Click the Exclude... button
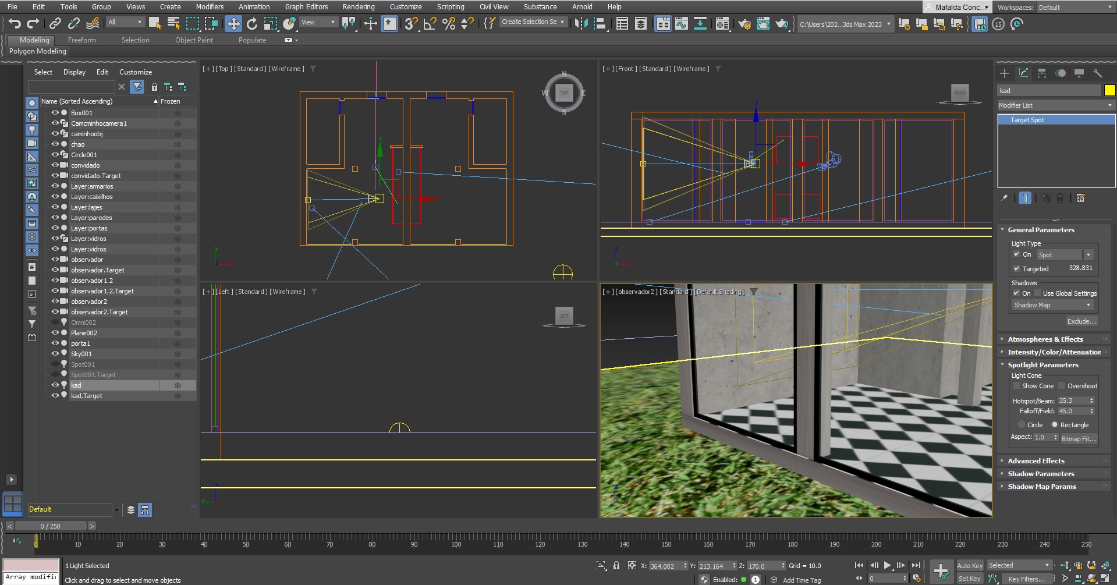 [1081, 321]
